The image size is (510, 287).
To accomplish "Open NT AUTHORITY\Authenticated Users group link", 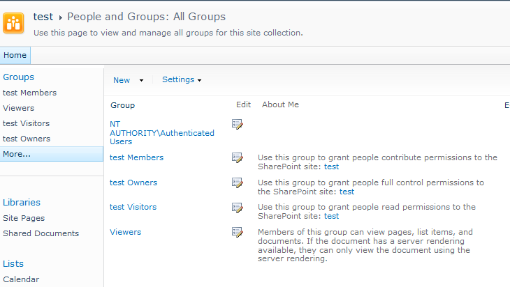I will [162, 133].
